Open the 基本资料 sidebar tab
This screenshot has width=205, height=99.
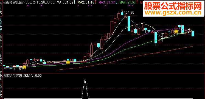pos(1,41)
